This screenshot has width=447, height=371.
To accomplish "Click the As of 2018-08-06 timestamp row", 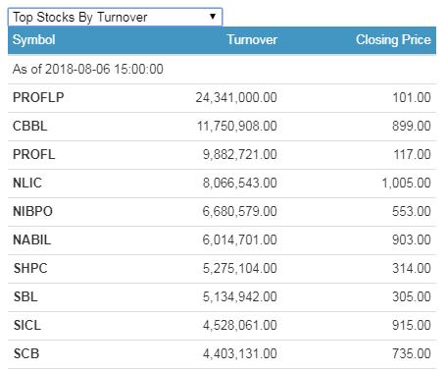I will 222,70.
